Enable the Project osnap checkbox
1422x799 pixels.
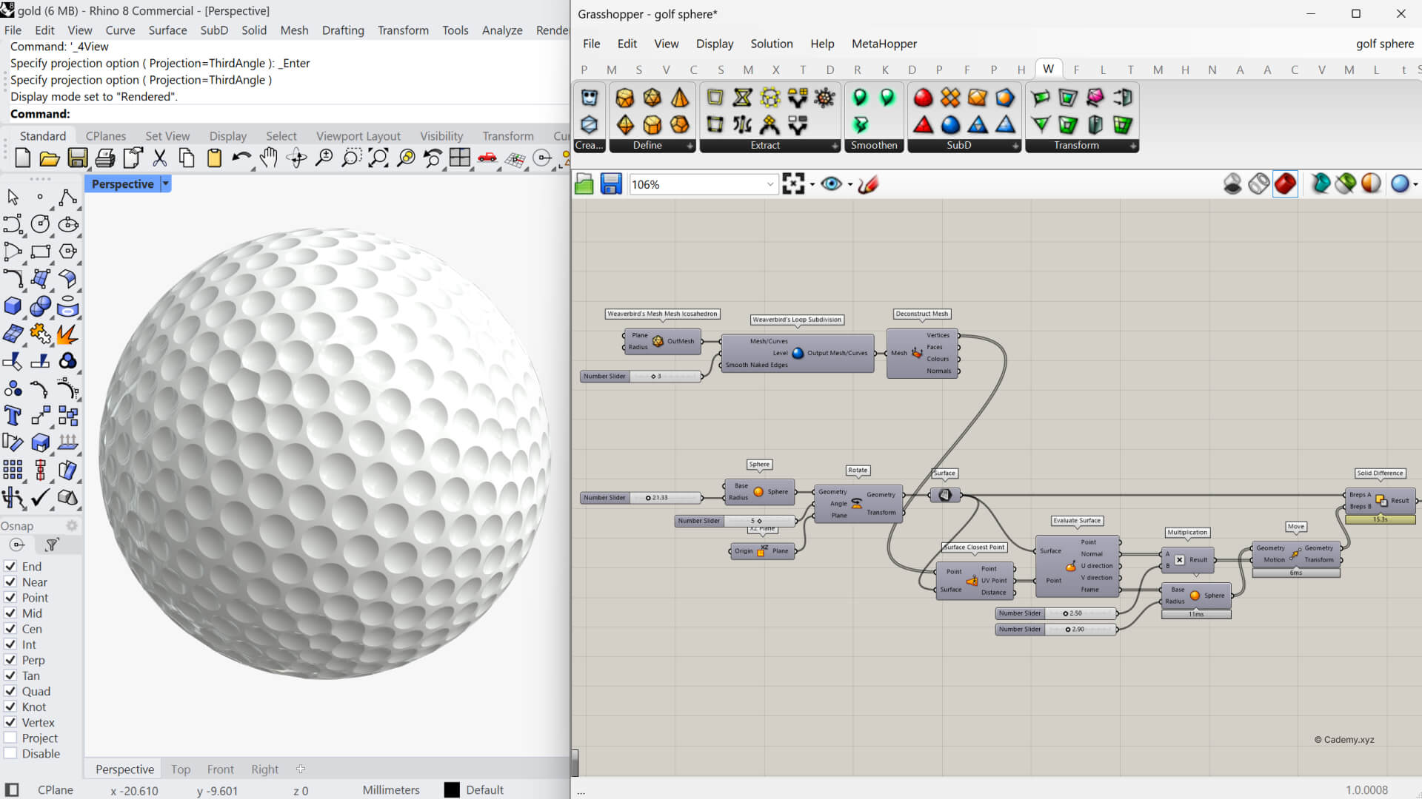click(x=10, y=738)
